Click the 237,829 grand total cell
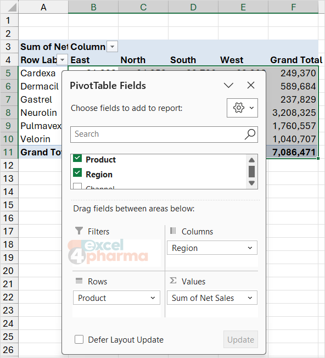Image resolution: width=325 pixels, height=358 pixels. pyautogui.click(x=293, y=99)
